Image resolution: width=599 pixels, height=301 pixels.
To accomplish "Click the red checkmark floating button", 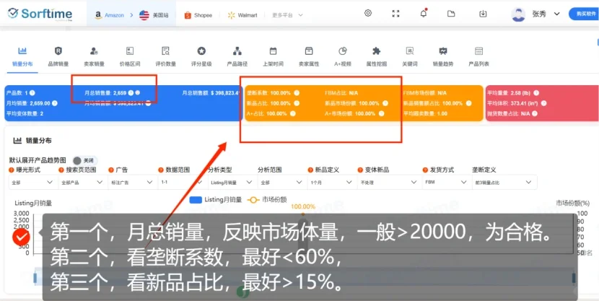I will point(21,237).
